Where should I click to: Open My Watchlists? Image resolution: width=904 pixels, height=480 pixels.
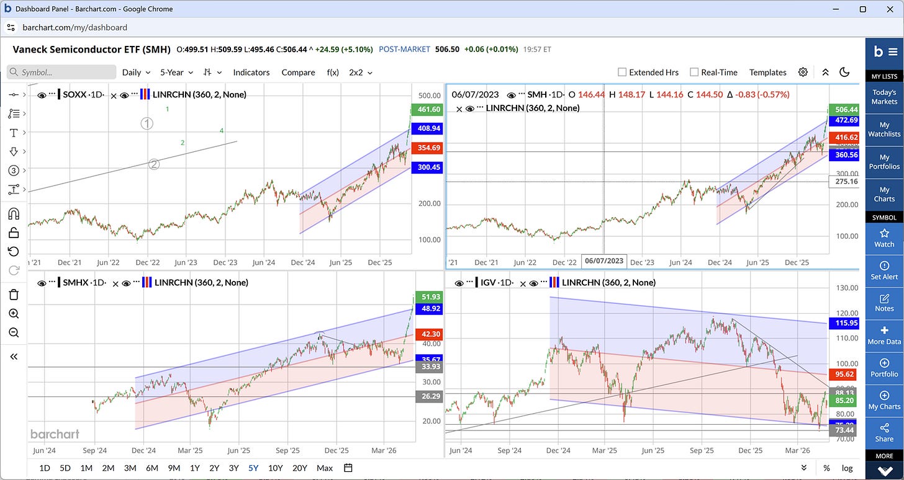884,129
